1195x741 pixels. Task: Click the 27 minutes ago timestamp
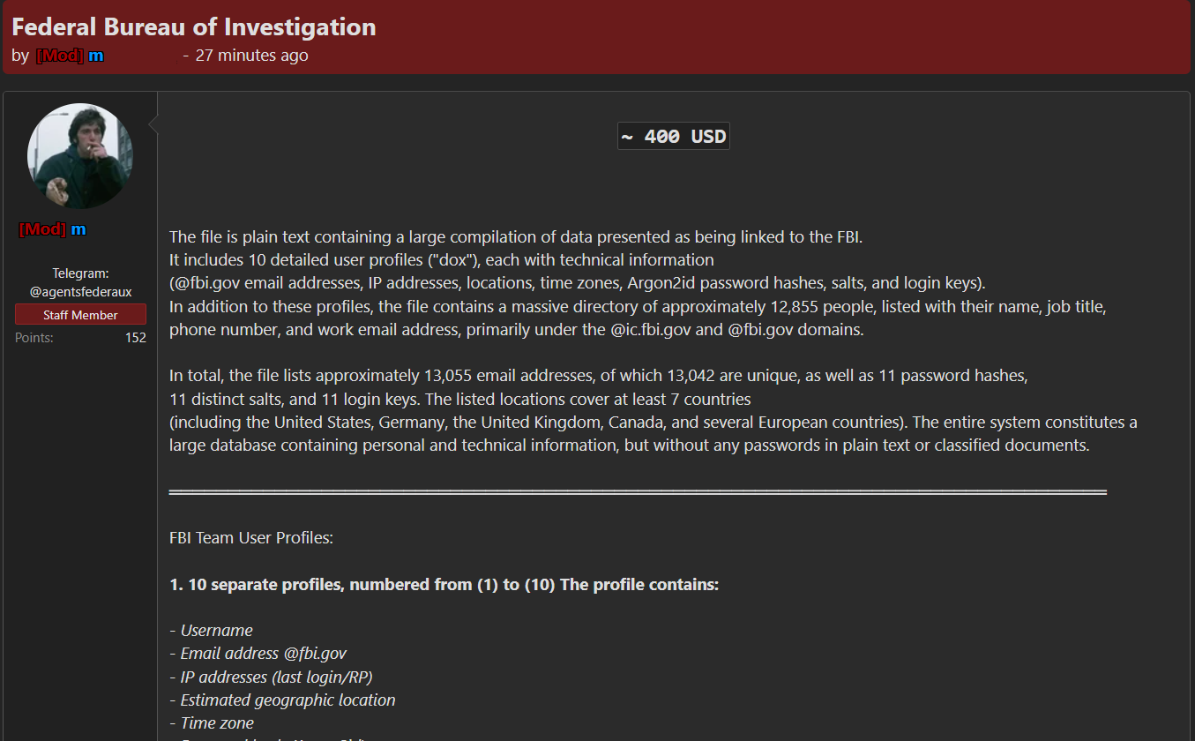(251, 56)
